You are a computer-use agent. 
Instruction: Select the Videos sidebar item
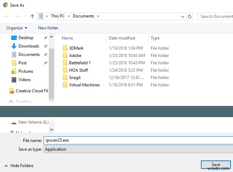[x=24, y=80]
